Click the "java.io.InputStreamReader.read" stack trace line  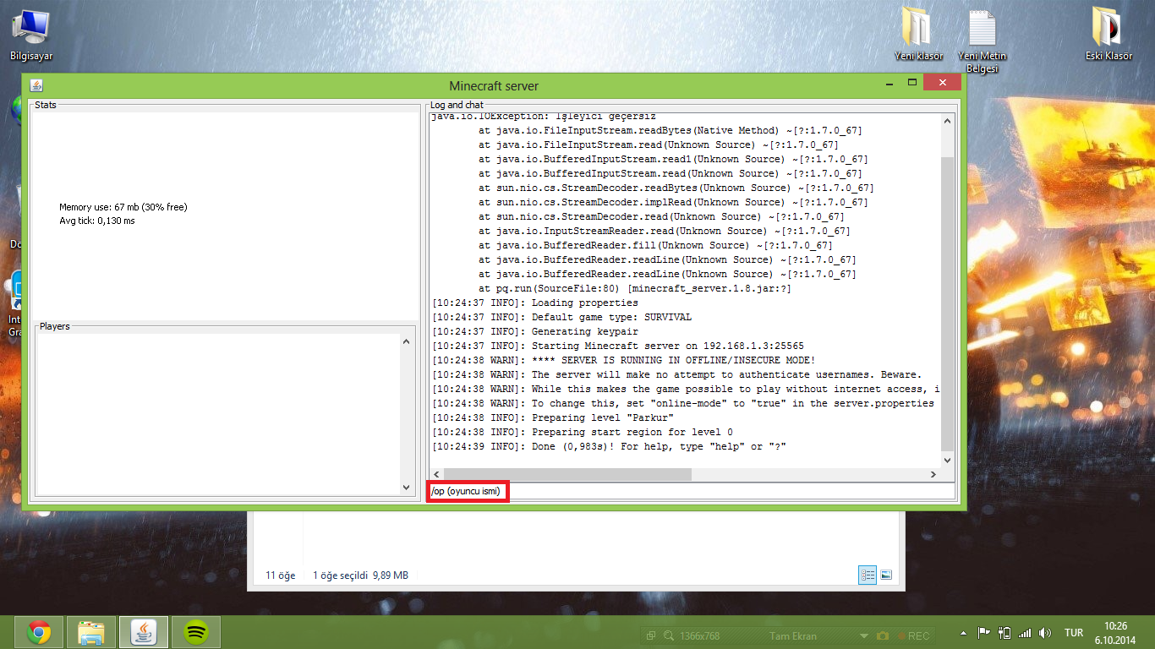[665, 232]
